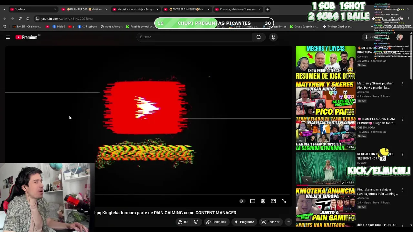The height and width of the screenshot is (232, 413).
Task: Open Adobe Acrobat bookmark
Action: coord(111,27)
